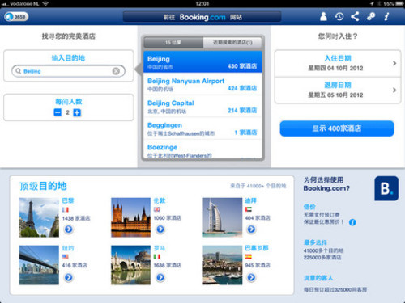Tap the chevron beside the check-in date
This screenshot has height=303, width=405.
[394, 63]
